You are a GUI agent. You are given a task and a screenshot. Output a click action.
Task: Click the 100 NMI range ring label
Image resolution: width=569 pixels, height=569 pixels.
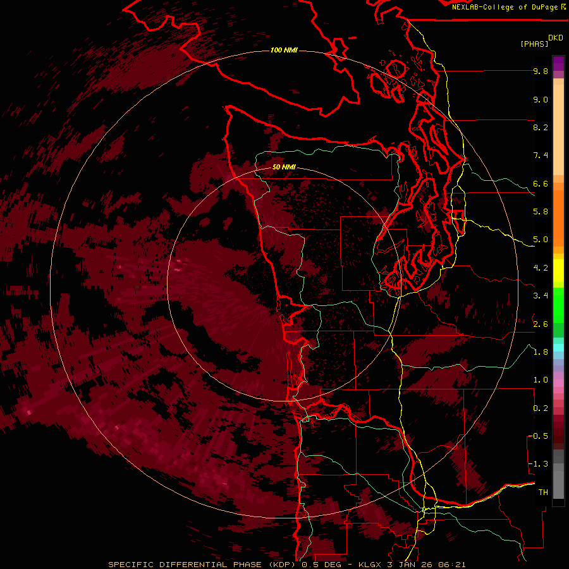(284, 50)
